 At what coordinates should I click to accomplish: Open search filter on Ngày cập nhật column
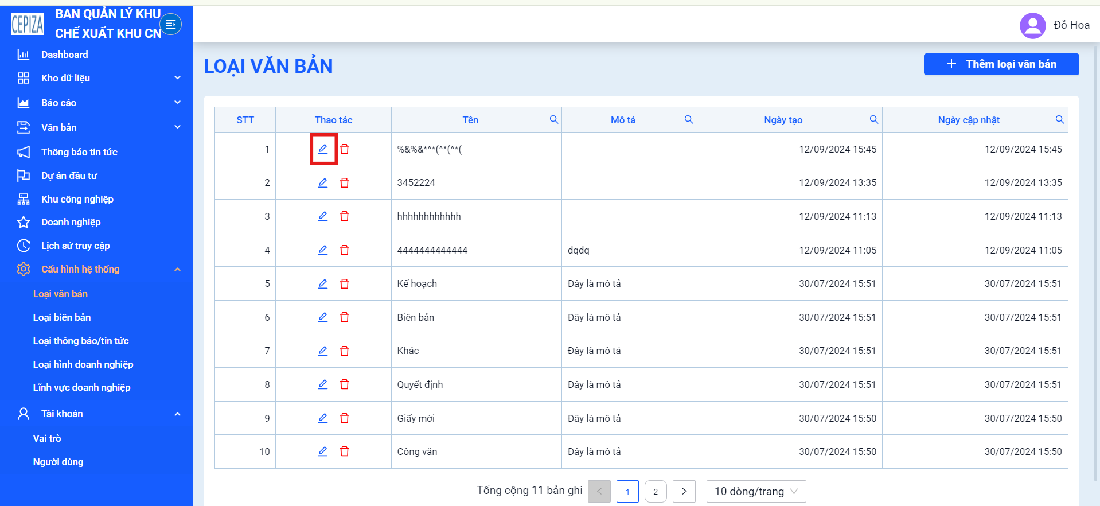1060,119
